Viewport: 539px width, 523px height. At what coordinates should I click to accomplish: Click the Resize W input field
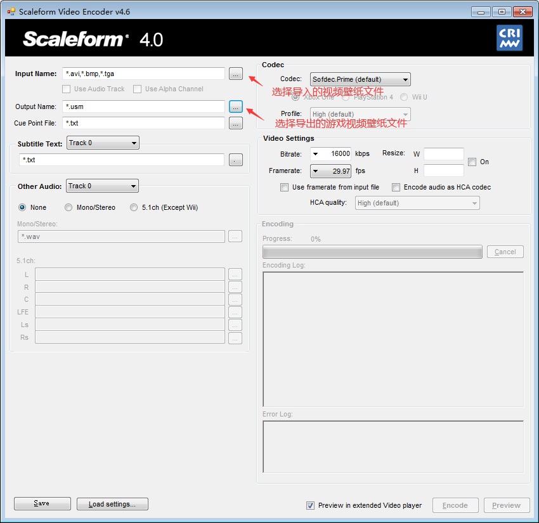tap(444, 153)
